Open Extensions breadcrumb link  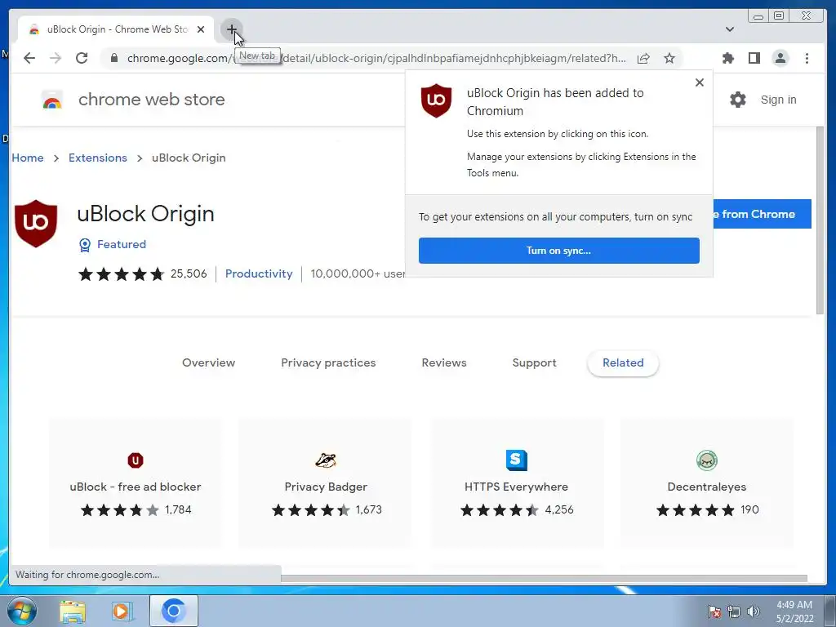click(x=98, y=158)
